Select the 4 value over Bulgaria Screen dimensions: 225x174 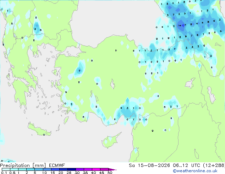coord(35,29)
